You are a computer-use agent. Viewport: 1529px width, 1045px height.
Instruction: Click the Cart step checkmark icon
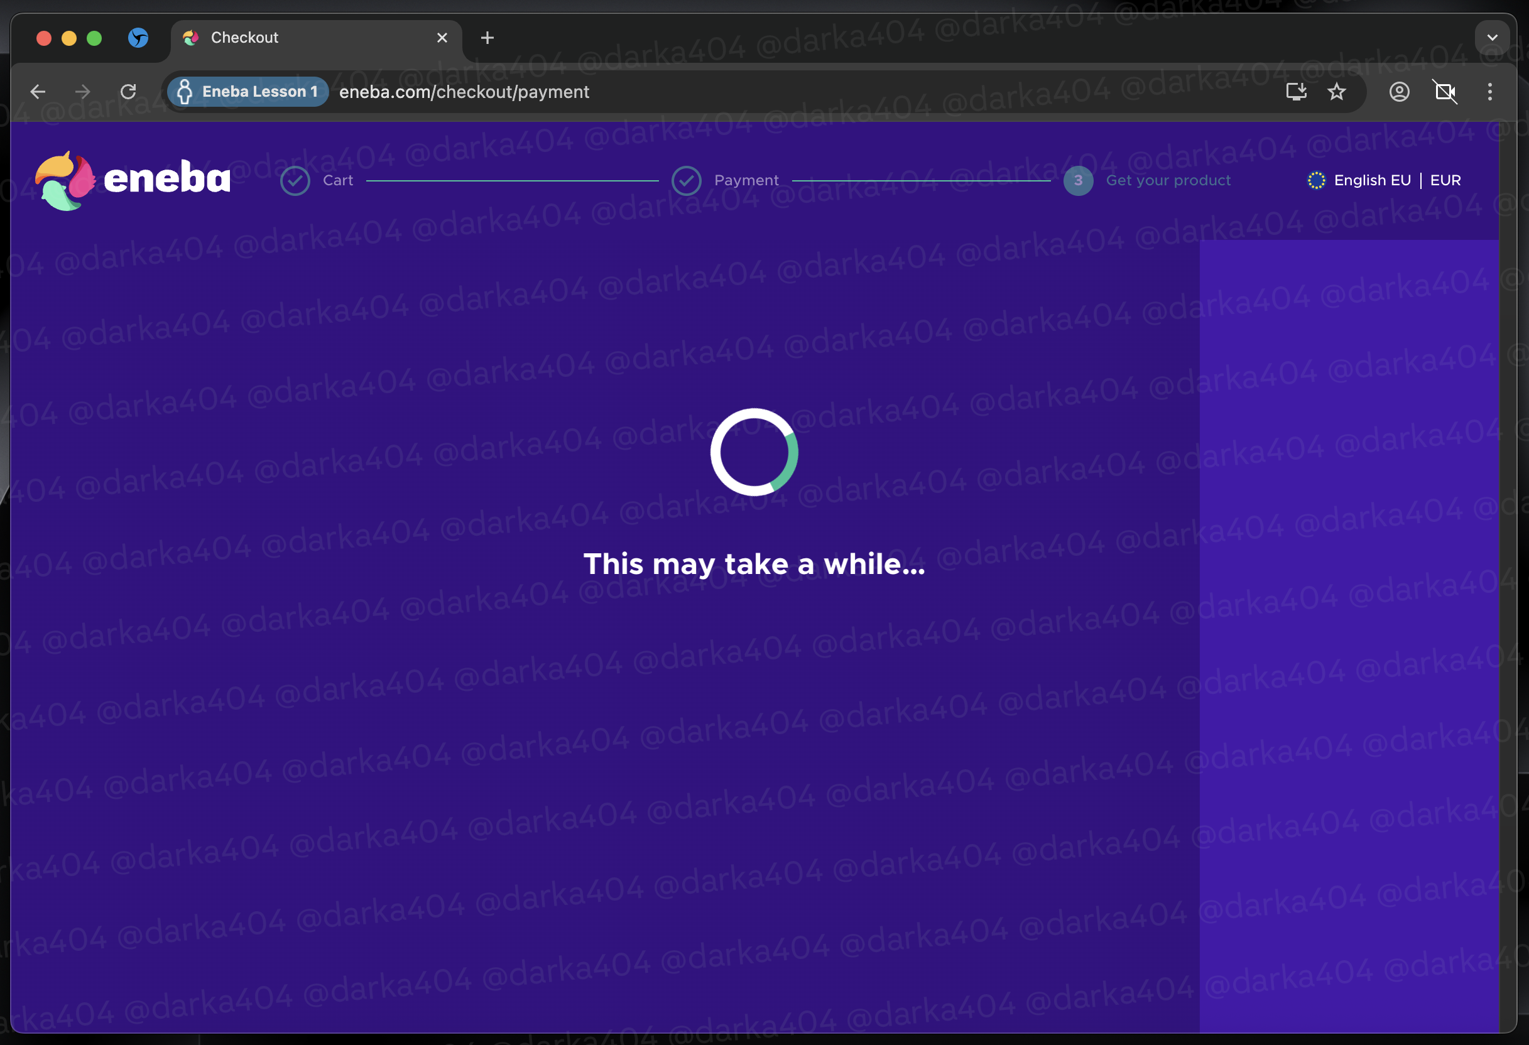point(295,180)
